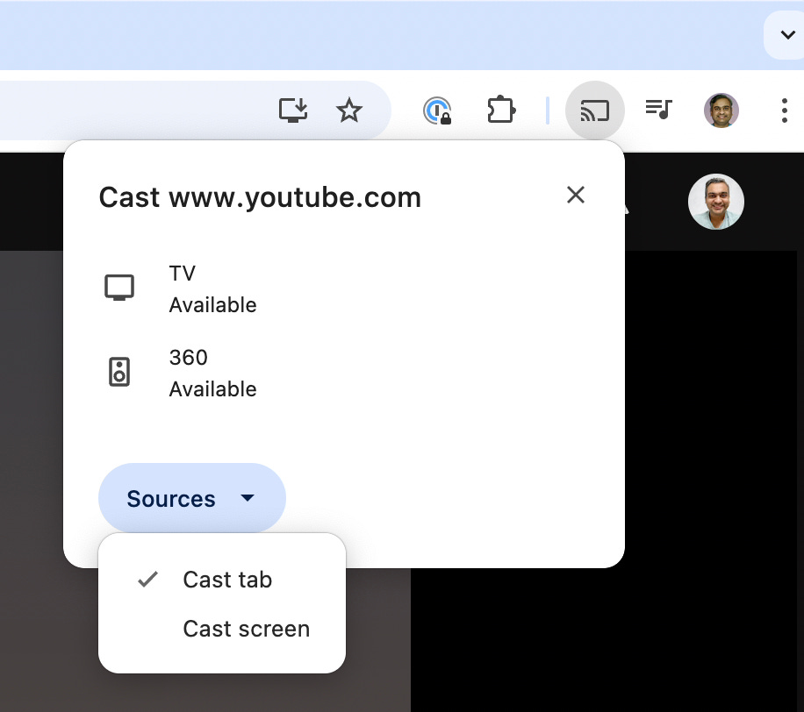Click the 'Cast www.youtube.com' title text
804x712 pixels.
[260, 197]
